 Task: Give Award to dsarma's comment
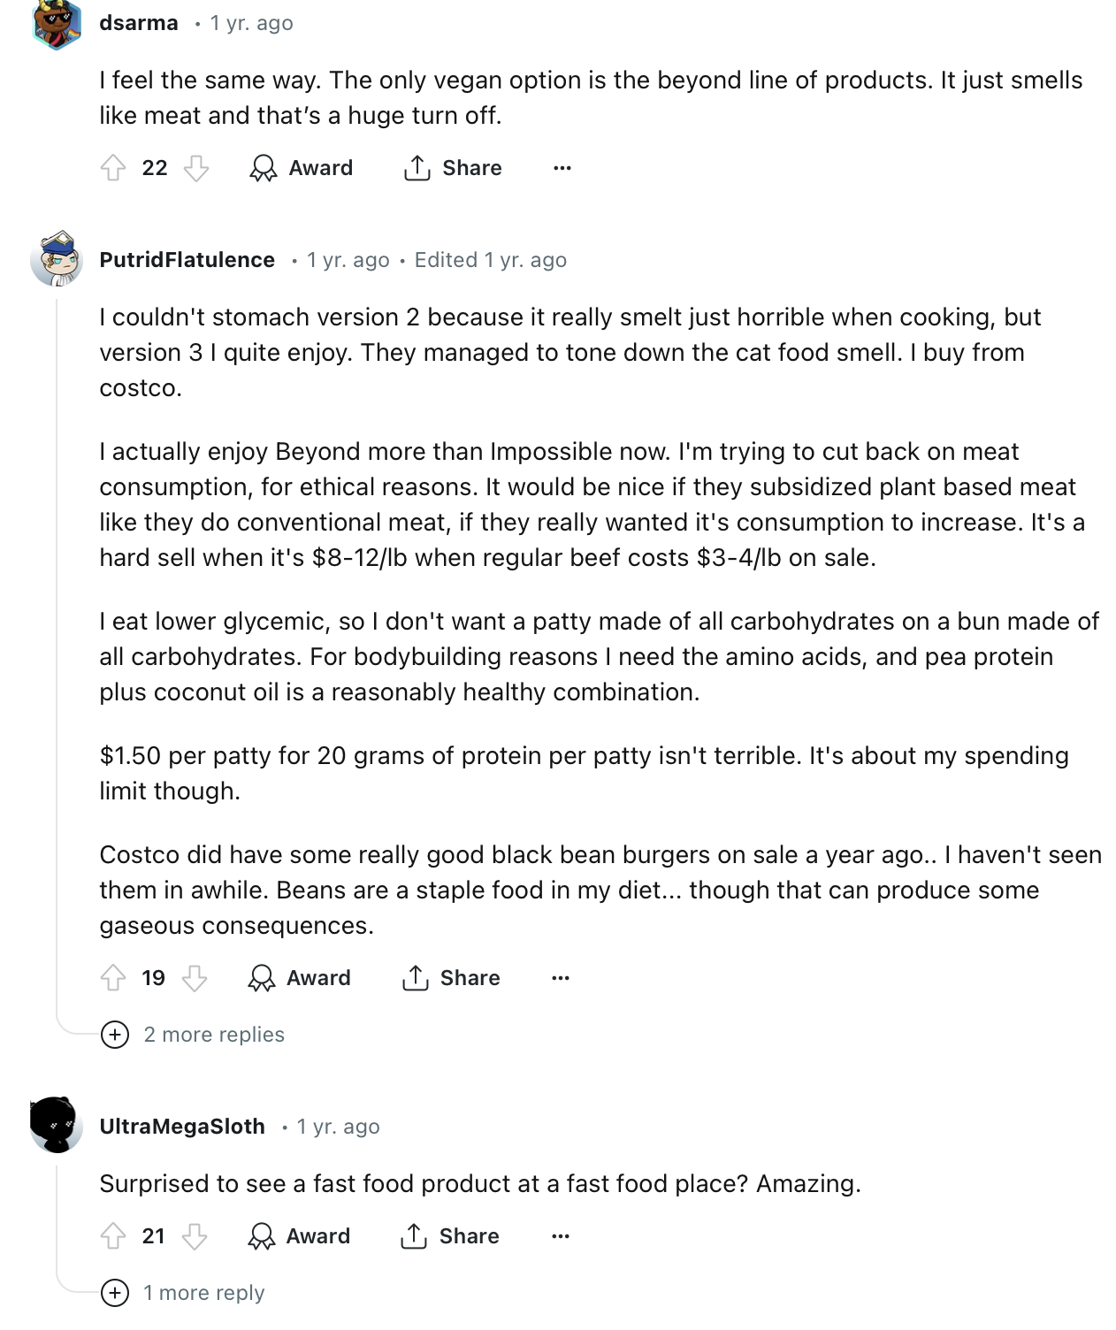click(x=302, y=168)
